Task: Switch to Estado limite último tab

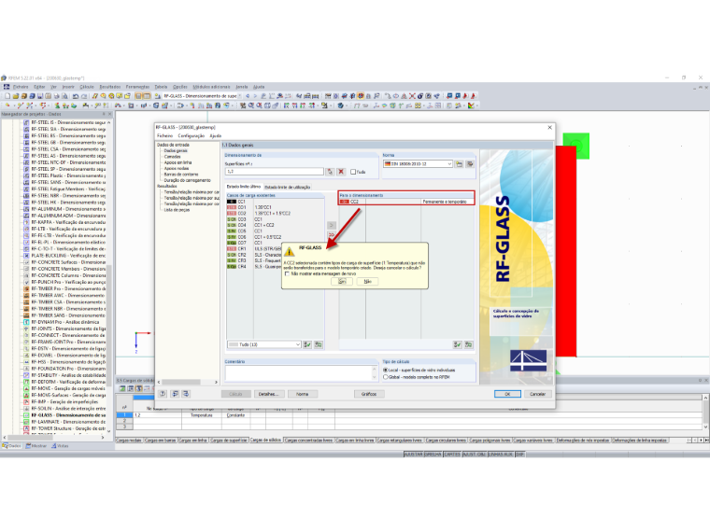Action: click(244, 187)
